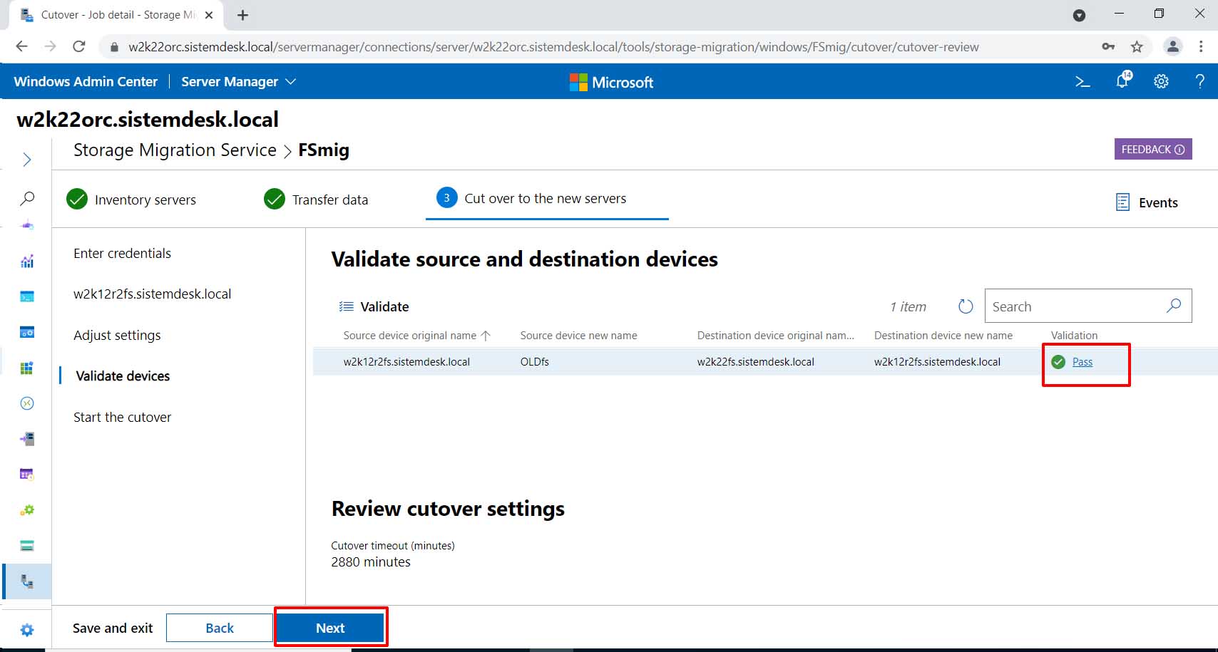Screen dimensions: 1218x652
Task: Open the Adjust settings step
Action: 117,336
